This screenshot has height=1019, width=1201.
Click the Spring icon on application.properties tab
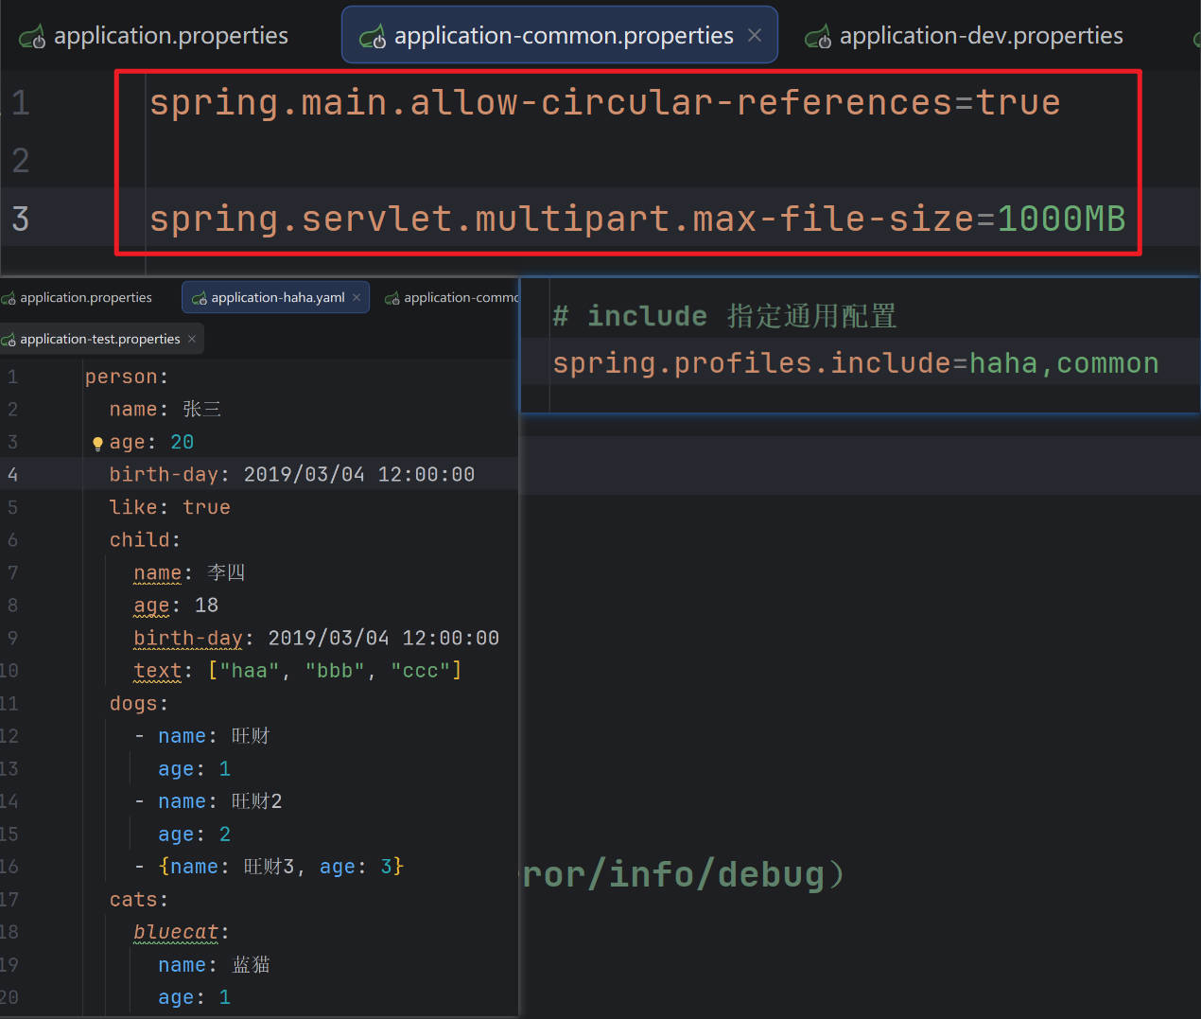pos(31,36)
